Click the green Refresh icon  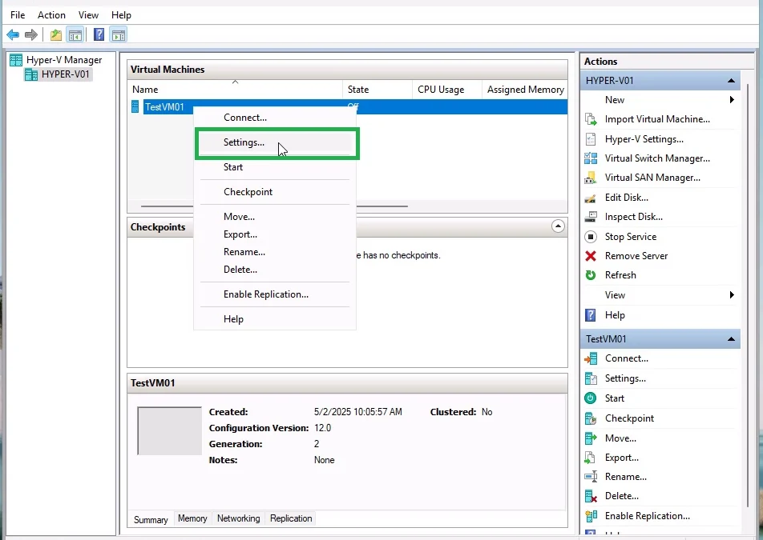coord(590,275)
